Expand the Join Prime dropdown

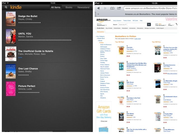(x=171, y=25)
